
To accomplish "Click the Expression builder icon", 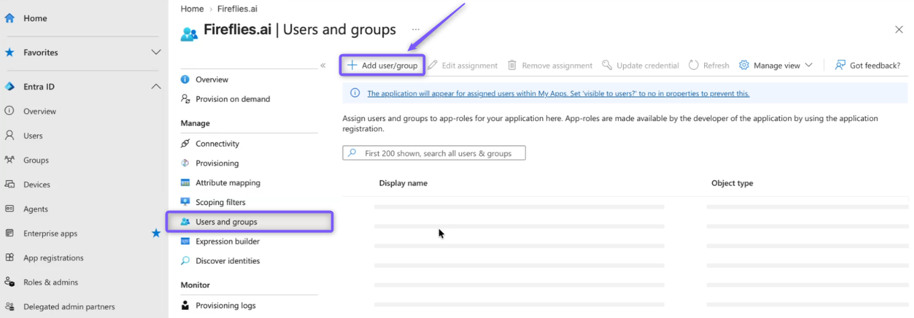I will pyautogui.click(x=186, y=241).
